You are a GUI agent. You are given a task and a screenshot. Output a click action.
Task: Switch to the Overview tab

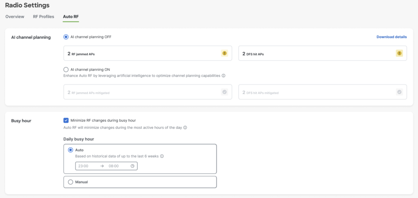point(14,17)
